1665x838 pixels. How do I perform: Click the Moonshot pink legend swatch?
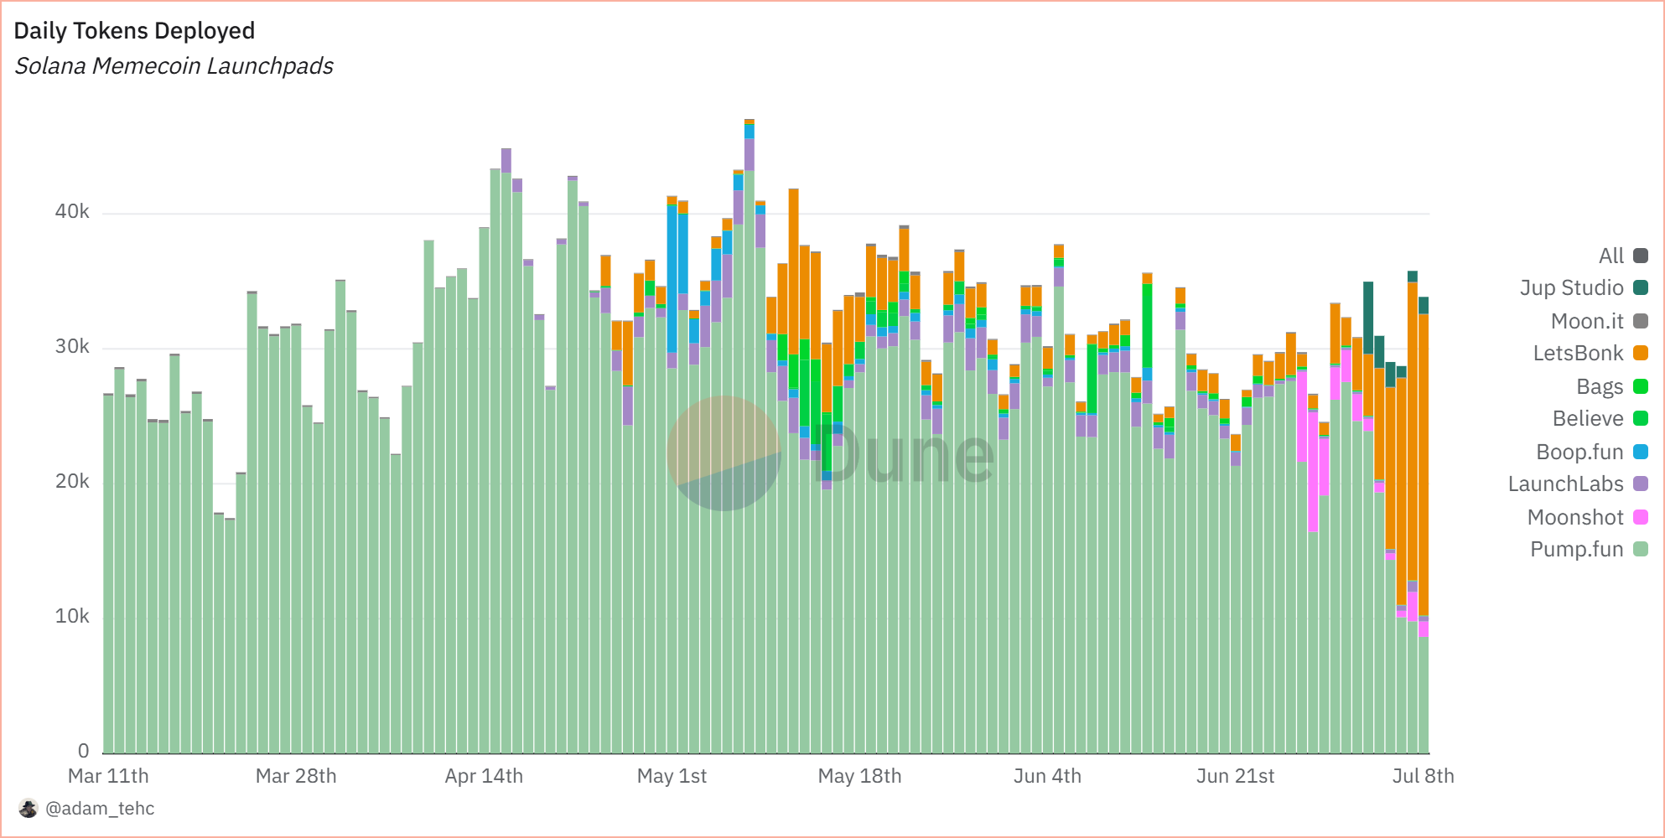1641,517
